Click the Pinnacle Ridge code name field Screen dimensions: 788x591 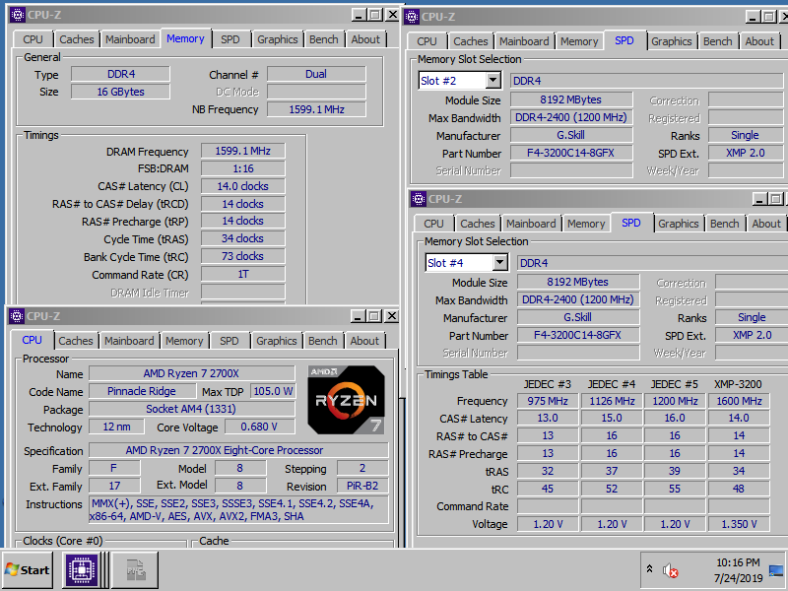click(142, 391)
